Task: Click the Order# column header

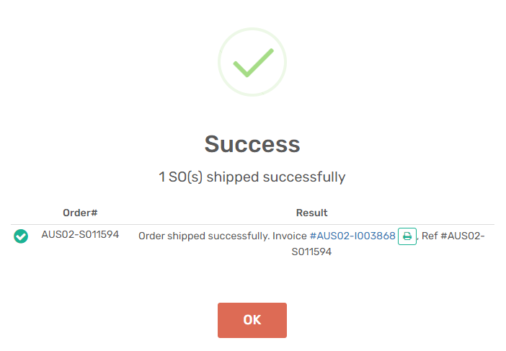Action: click(x=80, y=213)
